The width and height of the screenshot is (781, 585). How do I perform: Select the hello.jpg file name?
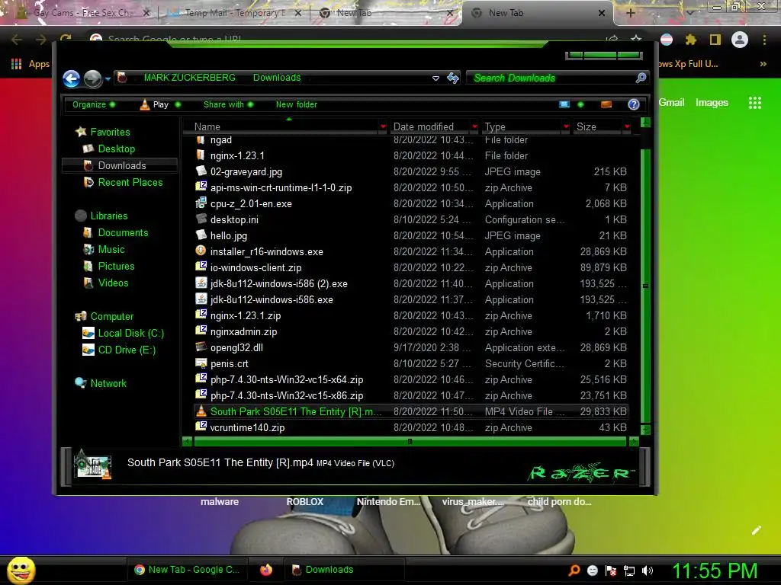pyautogui.click(x=229, y=236)
